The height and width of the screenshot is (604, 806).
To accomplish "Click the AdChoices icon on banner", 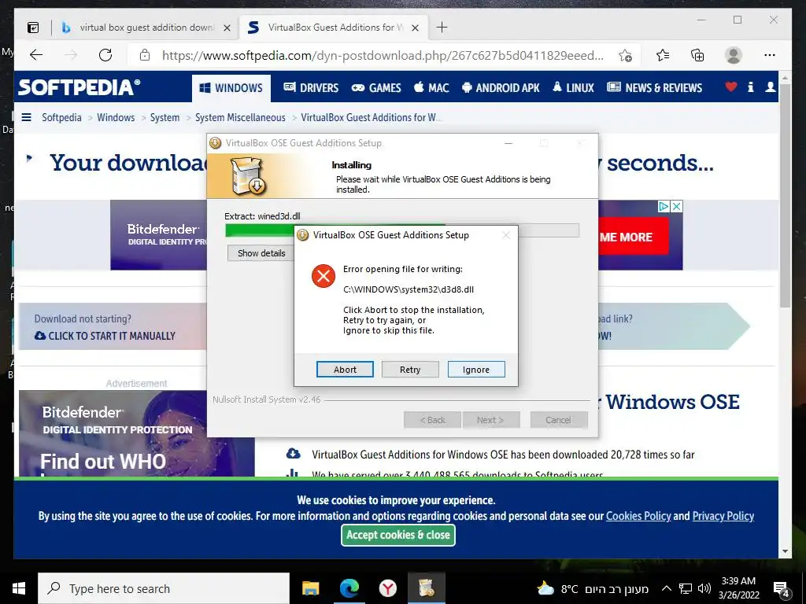I will (x=664, y=207).
